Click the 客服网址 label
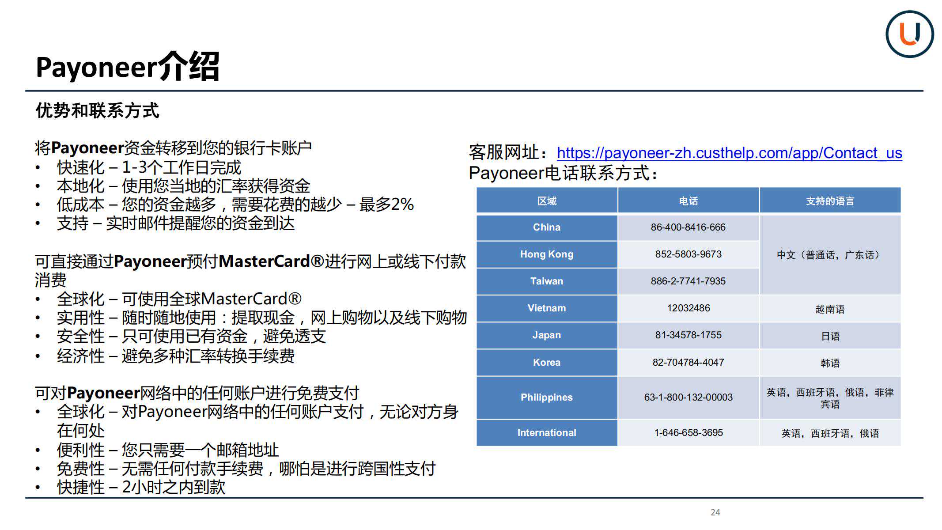942x530 pixels. tap(508, 153)
